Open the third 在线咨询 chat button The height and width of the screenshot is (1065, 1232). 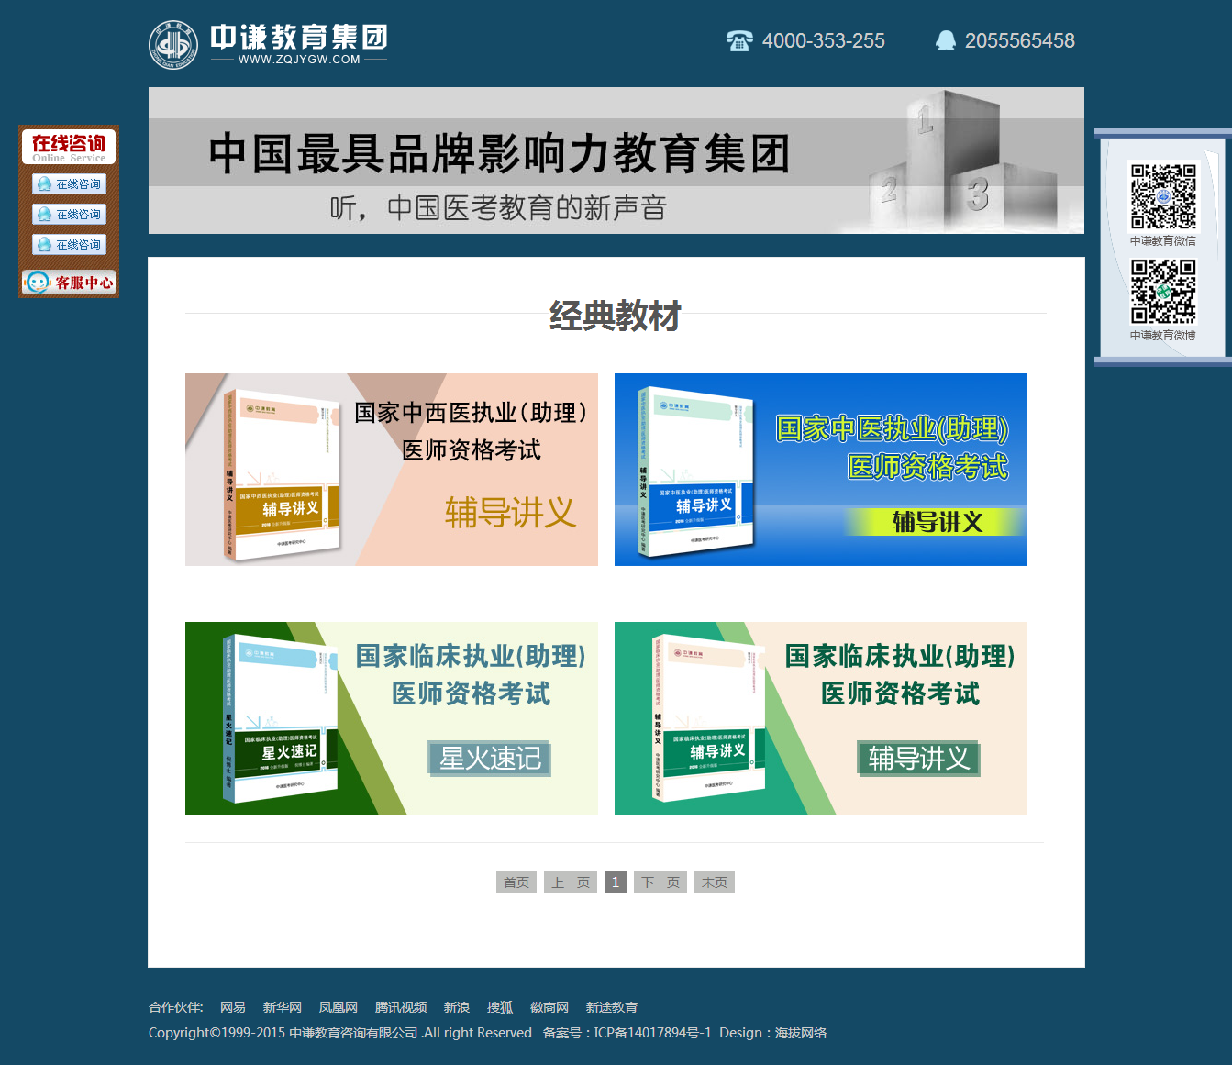coord(70,245)
